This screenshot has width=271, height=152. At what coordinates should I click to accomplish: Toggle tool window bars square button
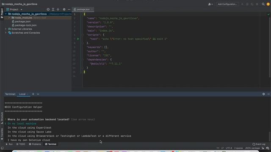pos(2,148)
